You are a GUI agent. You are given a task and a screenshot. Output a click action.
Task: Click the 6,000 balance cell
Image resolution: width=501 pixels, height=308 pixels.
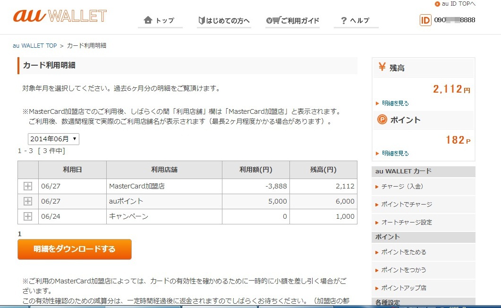(323, 201)
